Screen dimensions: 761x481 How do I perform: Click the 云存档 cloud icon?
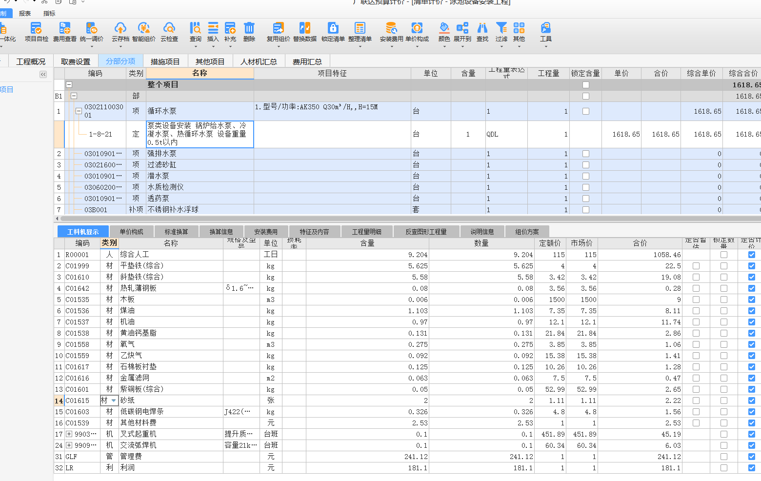pyautogui.click(x=120, y=32)
